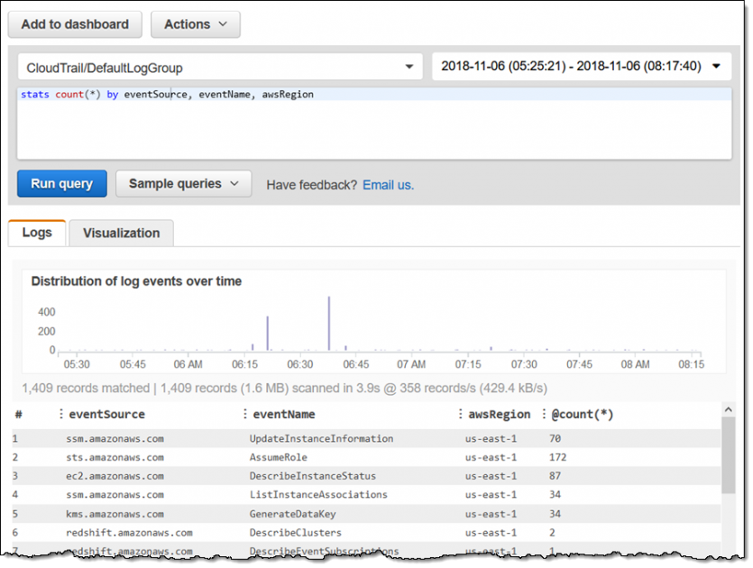Viewport: 753px width, 568px height.
Task: Click the count value 87
Action: click(555, 476)
